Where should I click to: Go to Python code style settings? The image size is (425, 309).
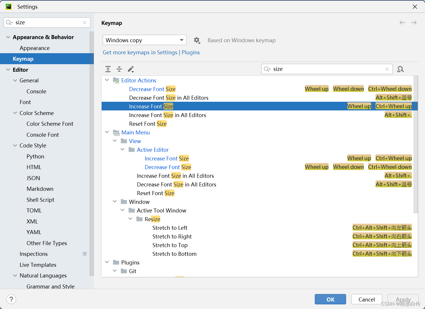(x=35, y=156)
